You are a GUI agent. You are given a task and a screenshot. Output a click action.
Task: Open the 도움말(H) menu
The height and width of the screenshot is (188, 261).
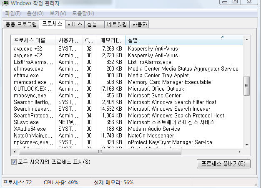(x=83, y=13)
